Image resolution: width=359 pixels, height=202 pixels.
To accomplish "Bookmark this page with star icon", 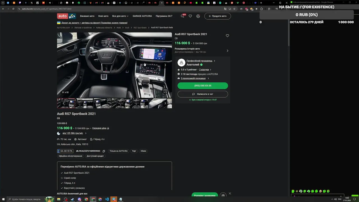I will [x=234, y=9].
